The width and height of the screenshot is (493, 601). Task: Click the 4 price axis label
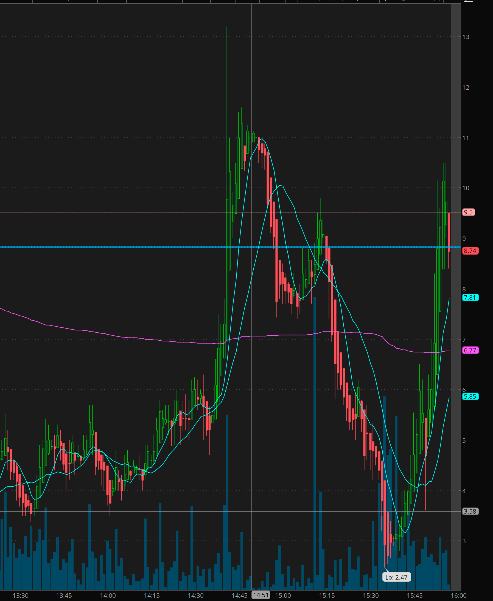464,491
